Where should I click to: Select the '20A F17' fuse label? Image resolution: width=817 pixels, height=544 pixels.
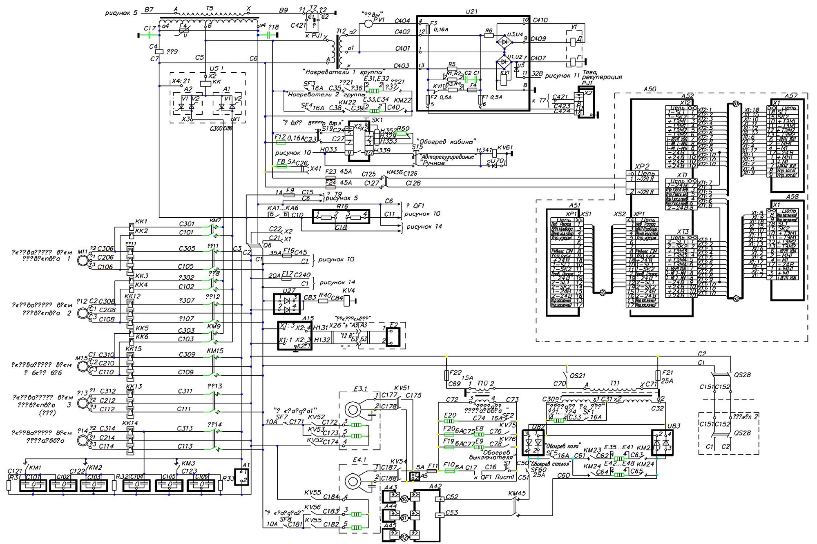click(281, 275)
